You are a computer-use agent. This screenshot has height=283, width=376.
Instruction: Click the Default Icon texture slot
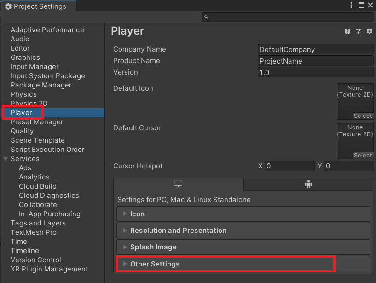point(355,101)
